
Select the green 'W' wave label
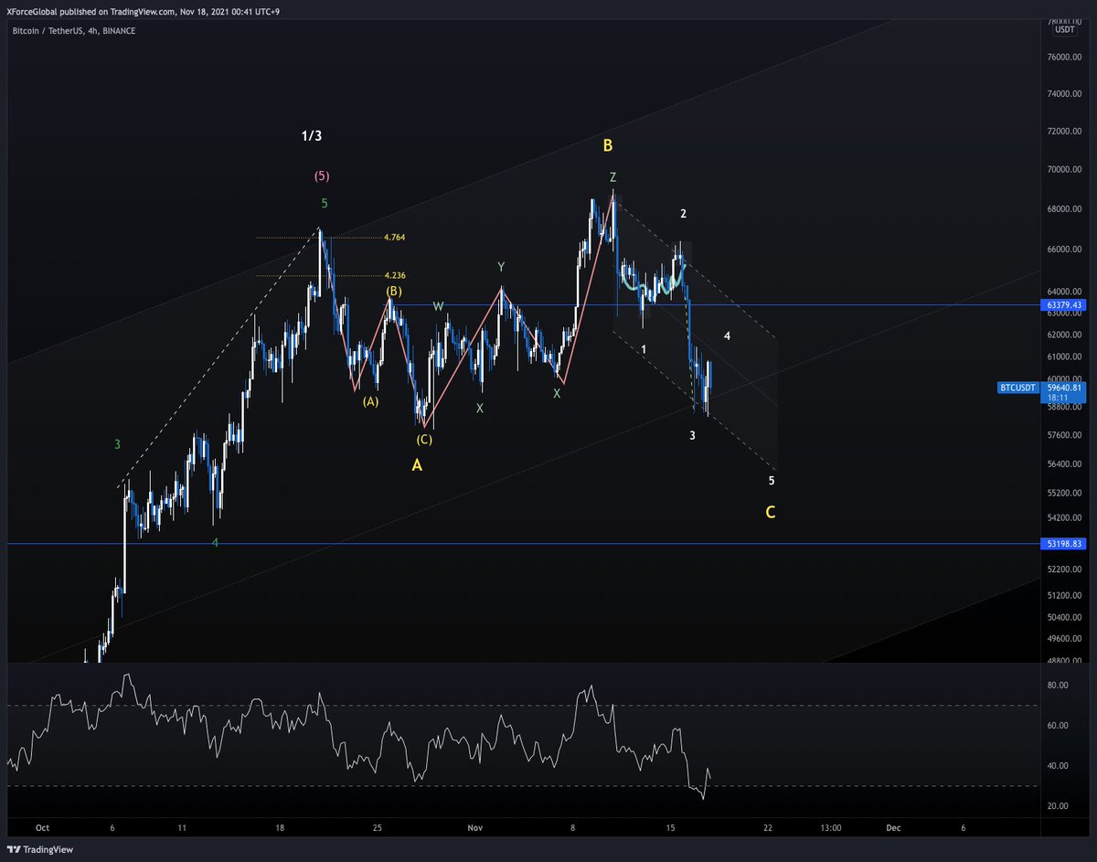point(438,306)
